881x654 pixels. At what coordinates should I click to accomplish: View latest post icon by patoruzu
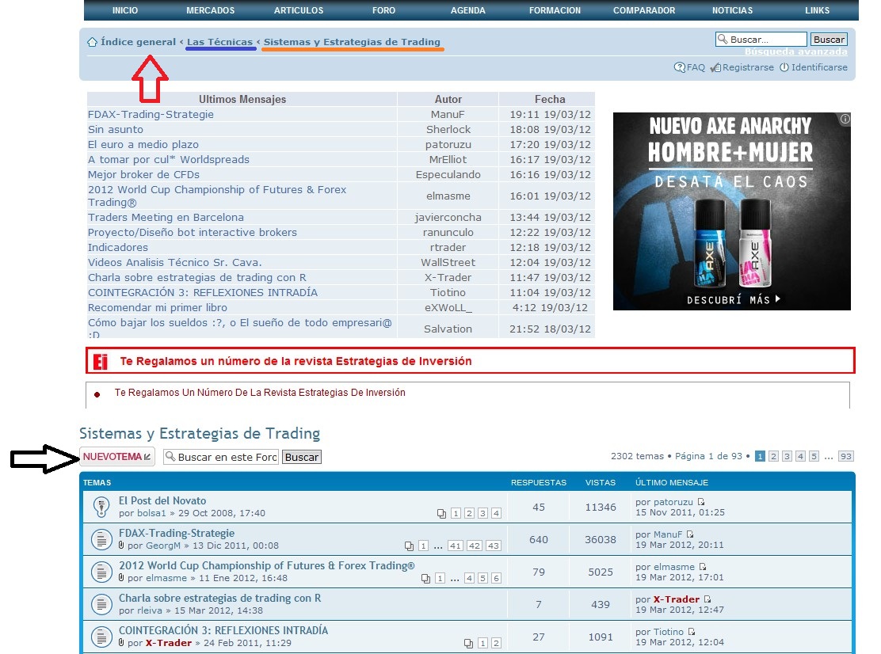[700, 502]
